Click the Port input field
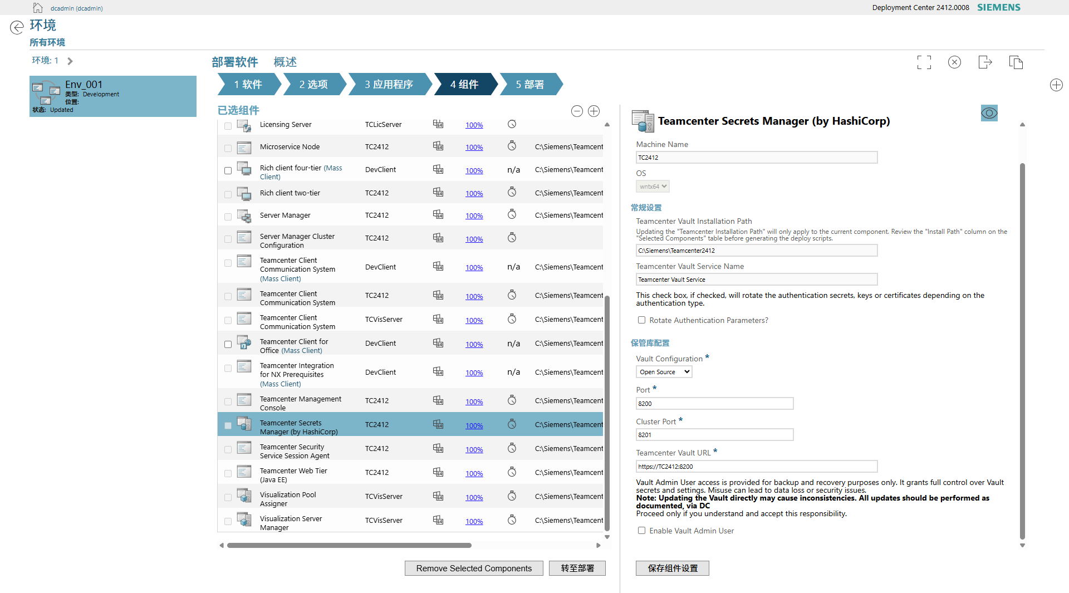The image size is (1069, 593). [714, 404]
